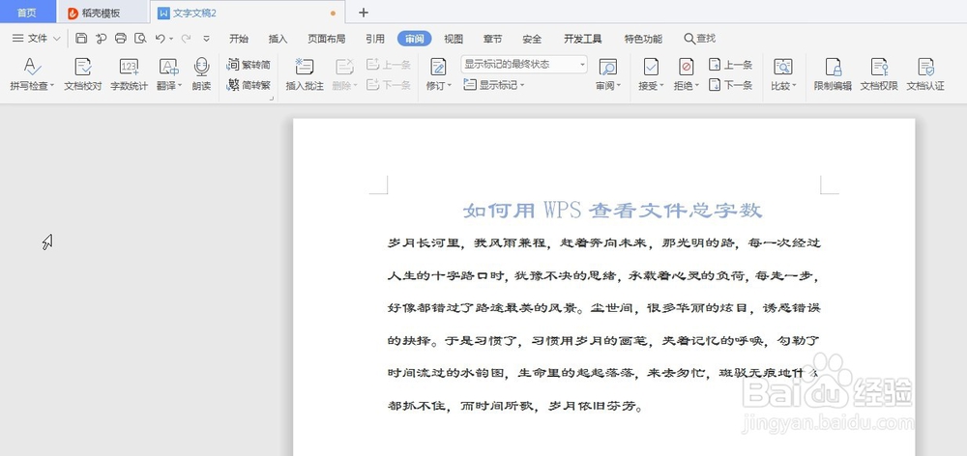Click the accept change icon (接受)
Viewport: 967px width, 456px height.
651,67
